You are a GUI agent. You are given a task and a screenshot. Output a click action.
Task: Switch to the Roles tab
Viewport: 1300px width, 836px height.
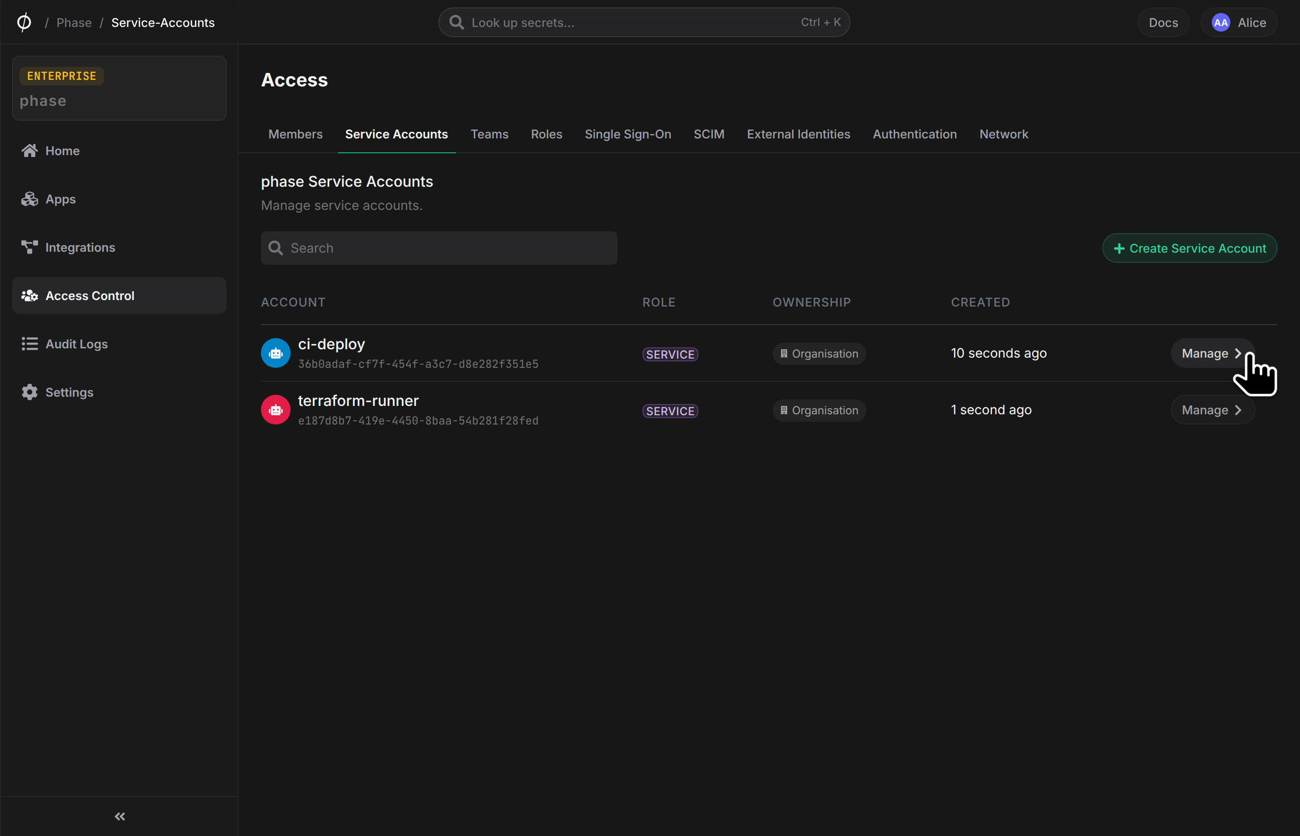(x=546, y=134)
